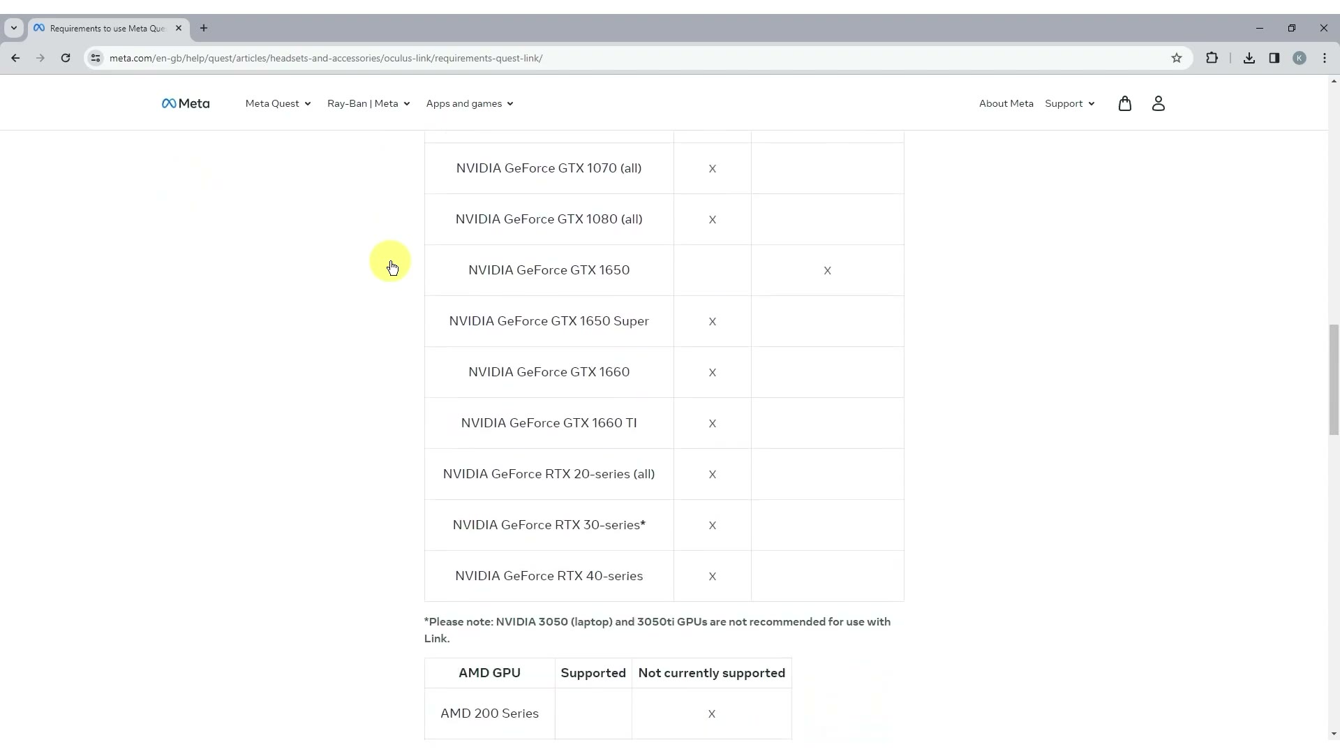Select the NVIDIA GeForce GTX 1650 cell
This screenshot has width=1340, height=754.
coord(549,270)
